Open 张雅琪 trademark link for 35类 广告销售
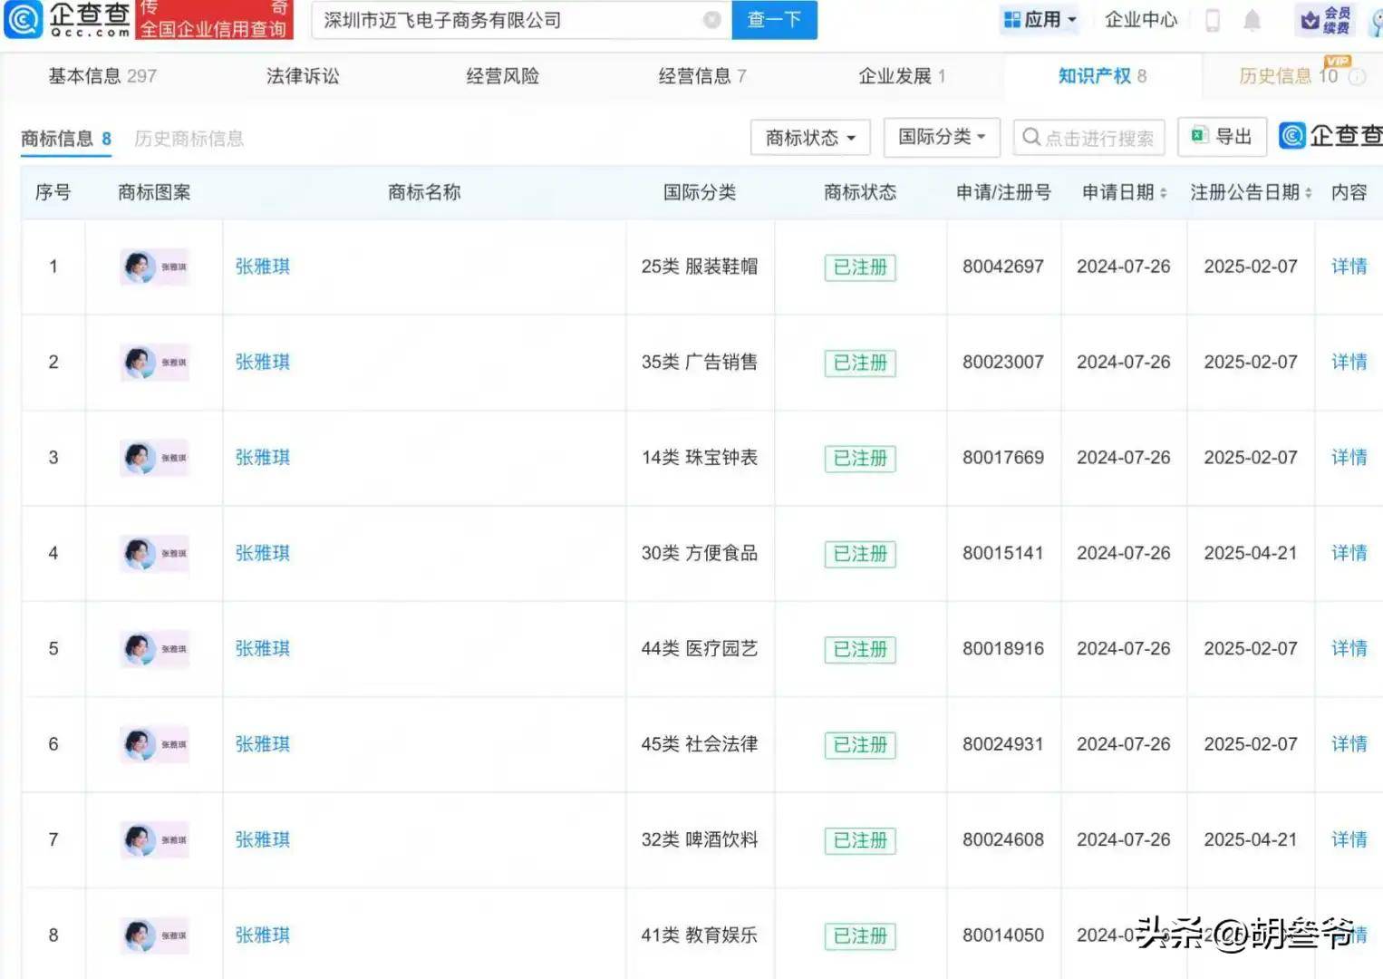Screen dimensions: 1383x979 click(263, 362)
